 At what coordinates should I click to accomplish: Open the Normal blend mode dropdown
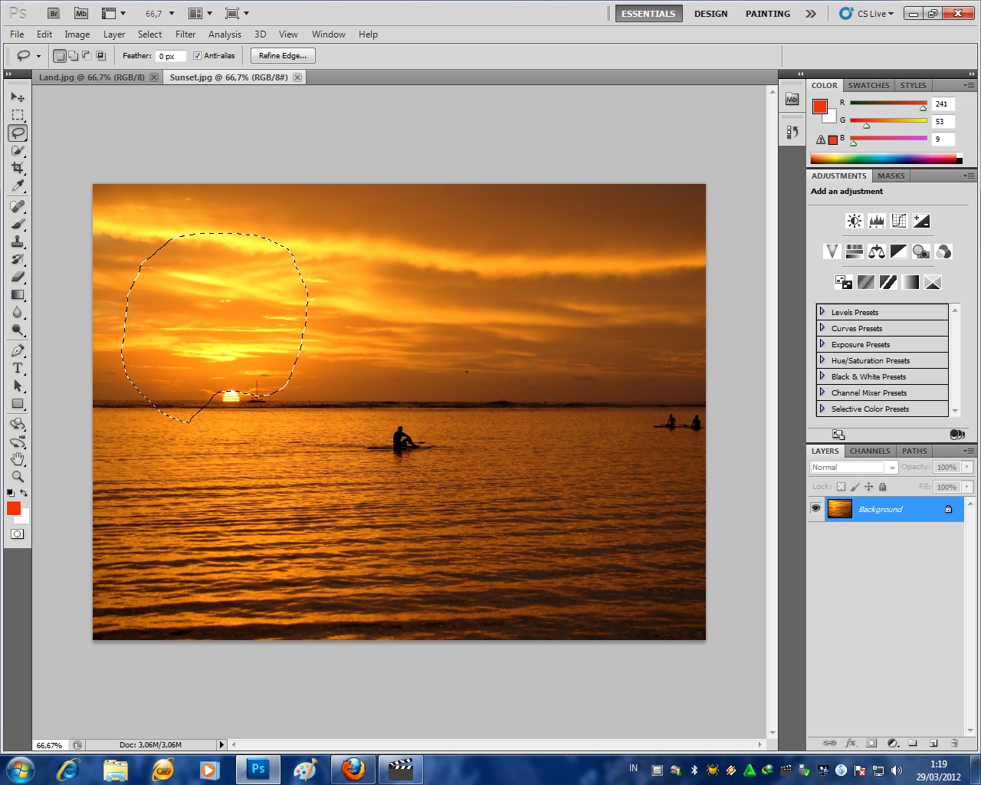854,467
